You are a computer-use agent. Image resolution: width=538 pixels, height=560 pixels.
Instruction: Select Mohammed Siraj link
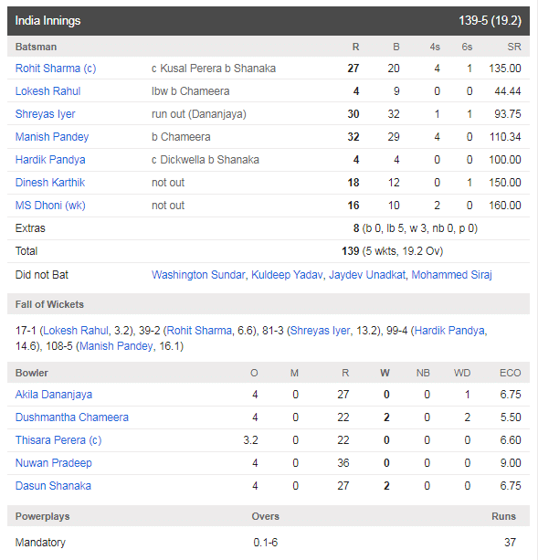click(x=451, y=275)
